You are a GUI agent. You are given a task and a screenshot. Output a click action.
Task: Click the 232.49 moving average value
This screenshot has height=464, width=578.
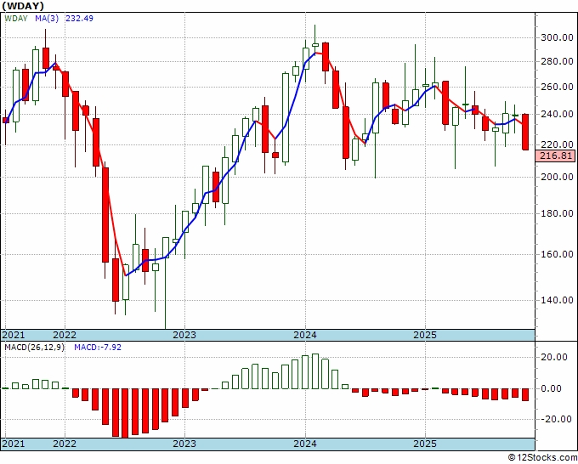click(79, 19)
